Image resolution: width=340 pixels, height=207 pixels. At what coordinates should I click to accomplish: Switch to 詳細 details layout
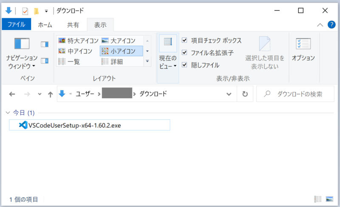point(114,62)
